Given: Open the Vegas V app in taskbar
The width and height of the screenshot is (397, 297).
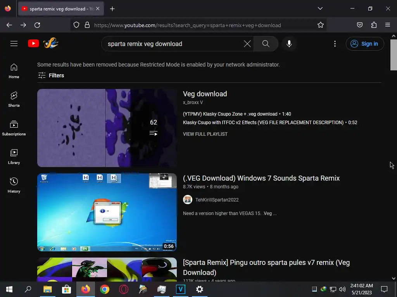Looking at the screenshot, I should click(x=181, y=289).
